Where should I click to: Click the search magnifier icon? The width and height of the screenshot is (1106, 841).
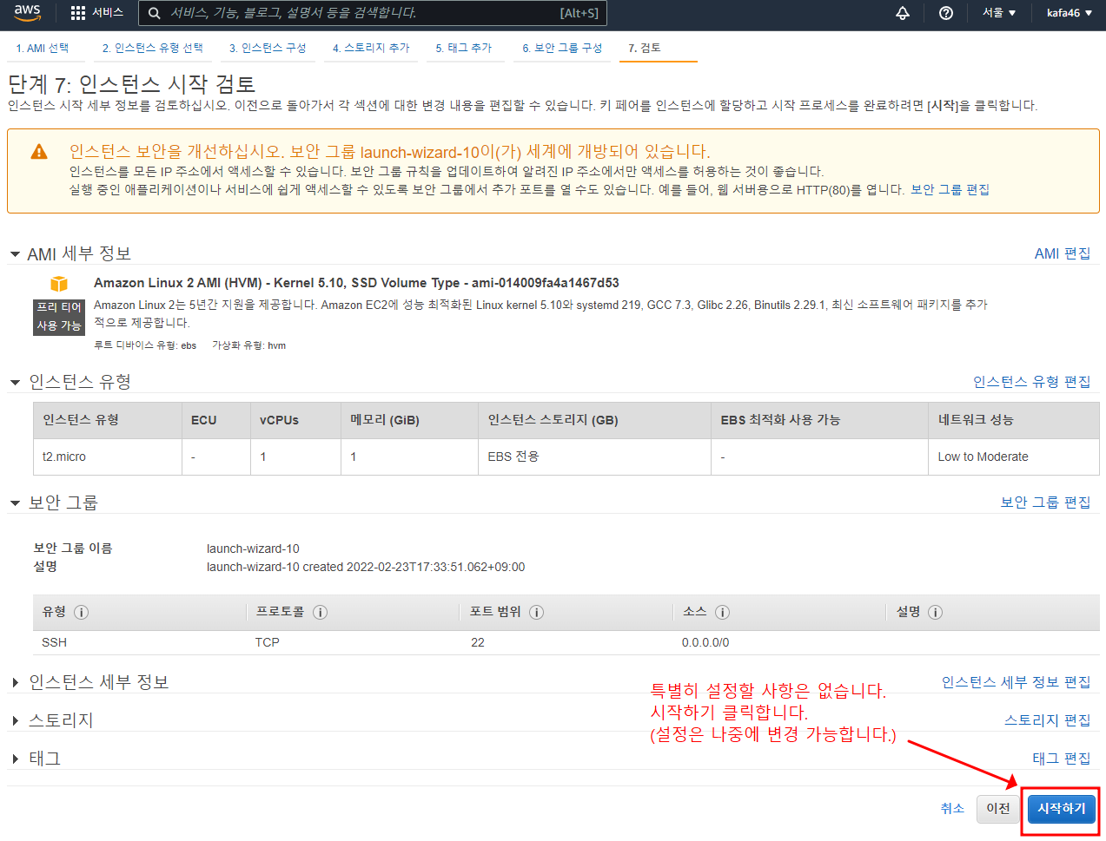154,13
